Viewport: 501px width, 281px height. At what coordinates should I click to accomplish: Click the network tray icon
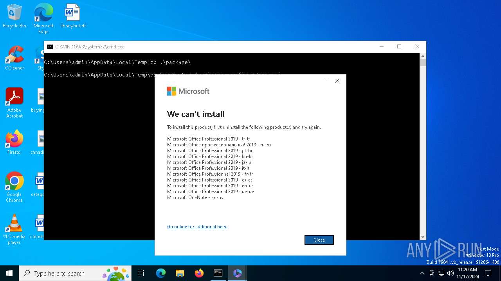[441, 273]
